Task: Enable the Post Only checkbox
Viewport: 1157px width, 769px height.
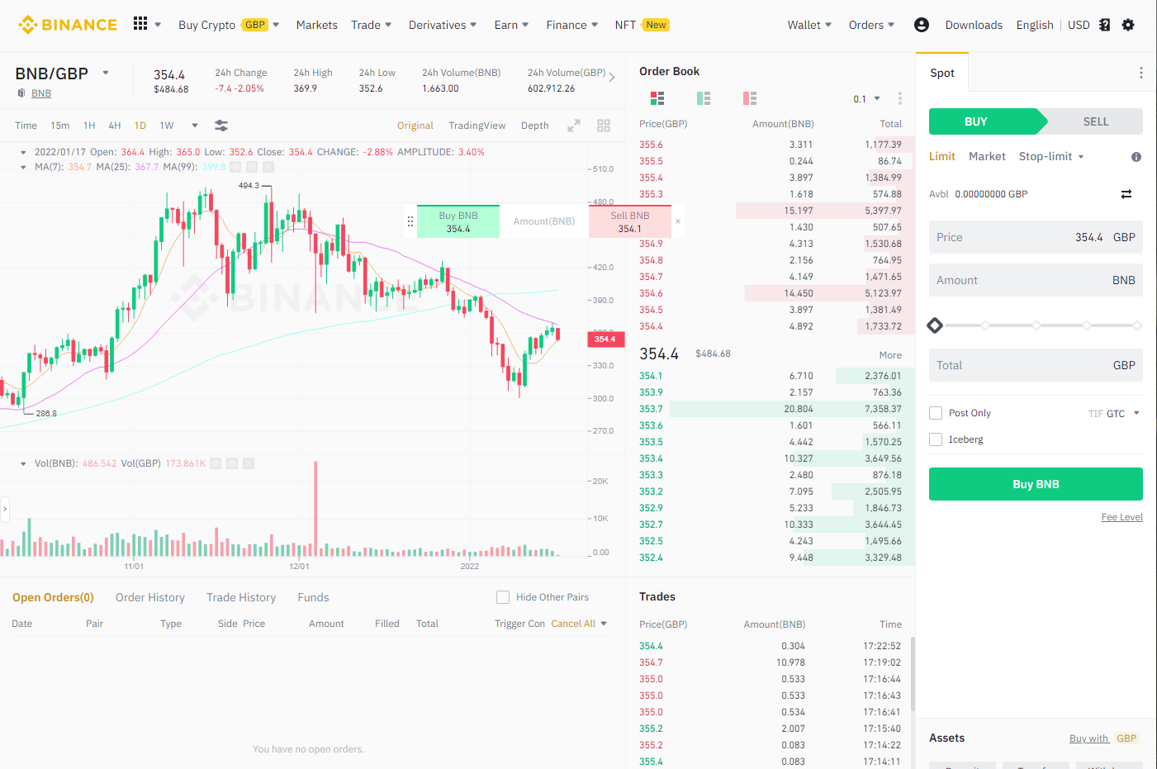Action: click(935, 412)
